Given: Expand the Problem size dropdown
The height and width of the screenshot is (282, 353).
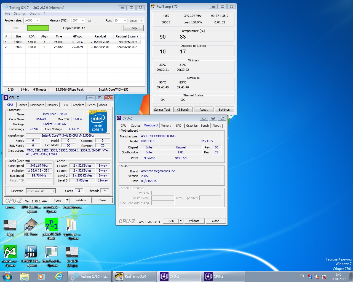Looking at the screenshot, I should 38,21.
